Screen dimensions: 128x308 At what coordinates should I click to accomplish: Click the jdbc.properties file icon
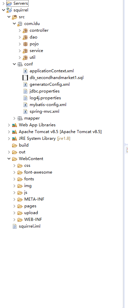(x=25, y=91)
